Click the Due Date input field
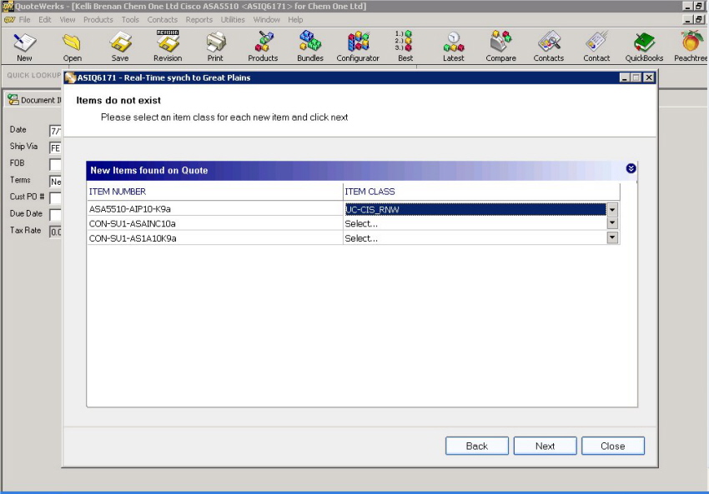This screenshot has height=494, width=709. (x=55, y=215)
